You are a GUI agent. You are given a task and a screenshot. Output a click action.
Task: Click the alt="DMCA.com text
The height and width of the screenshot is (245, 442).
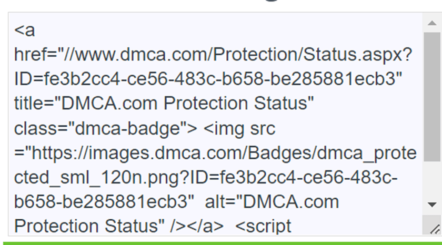pyautogui.click(x=272, y=202)
